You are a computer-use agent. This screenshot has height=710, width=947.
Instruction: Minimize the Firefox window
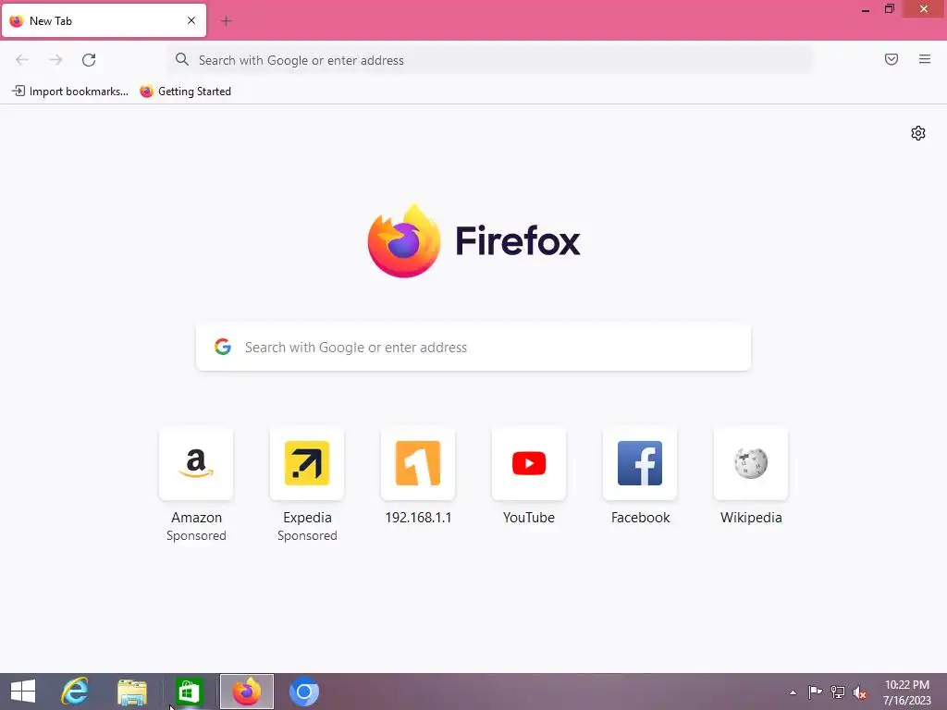(866, 9)
